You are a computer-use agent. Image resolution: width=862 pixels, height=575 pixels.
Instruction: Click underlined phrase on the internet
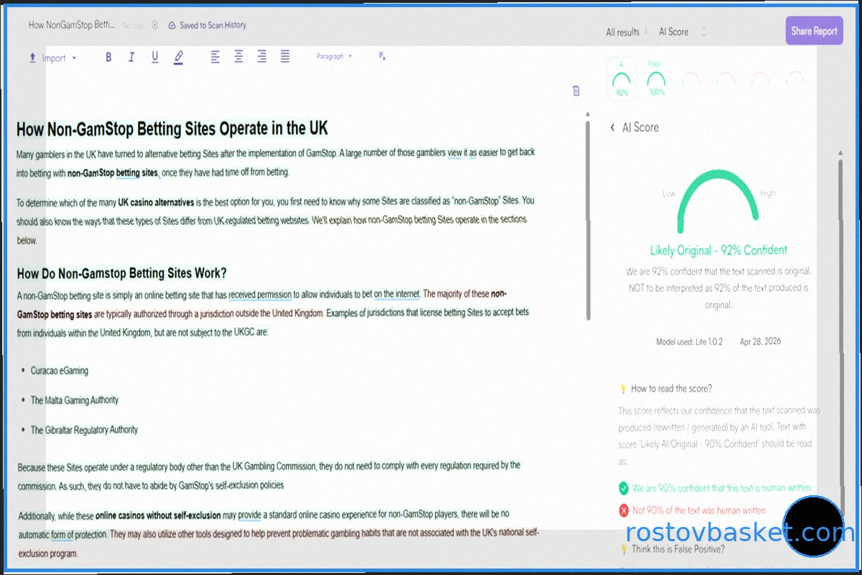[x=397, y=294]
